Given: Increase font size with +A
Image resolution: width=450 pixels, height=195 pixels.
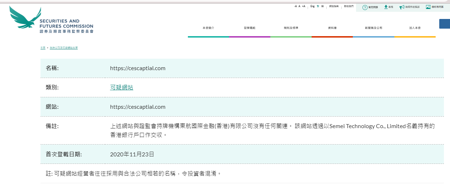Looking at the screenshot, I should click(304, 6).
